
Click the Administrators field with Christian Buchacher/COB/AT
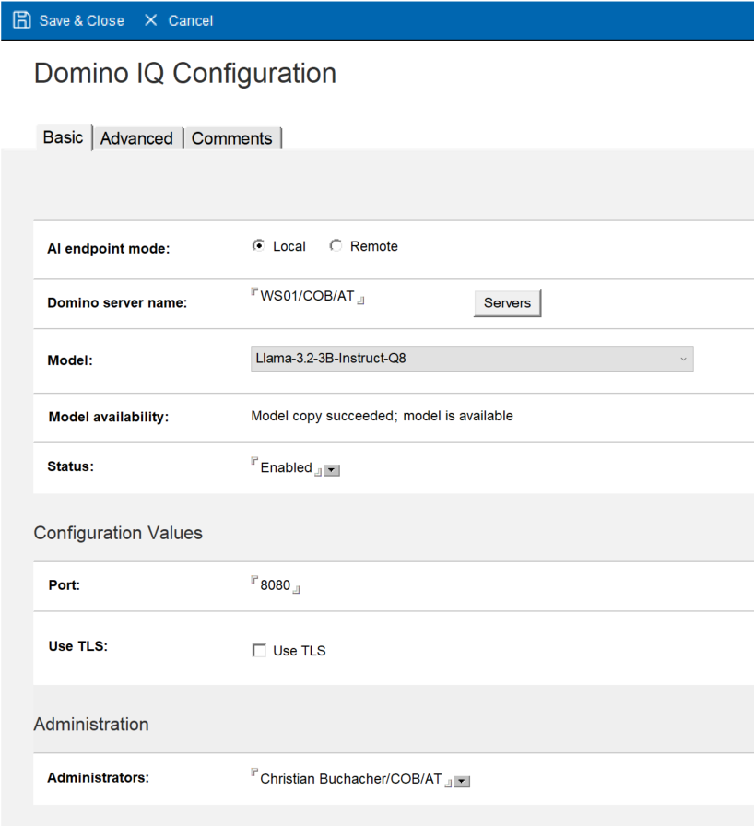[350, 779]
